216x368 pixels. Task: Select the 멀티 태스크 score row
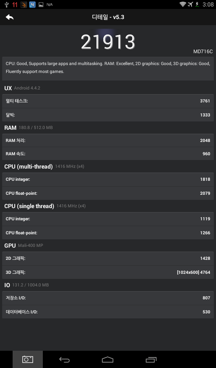[108, 101]
